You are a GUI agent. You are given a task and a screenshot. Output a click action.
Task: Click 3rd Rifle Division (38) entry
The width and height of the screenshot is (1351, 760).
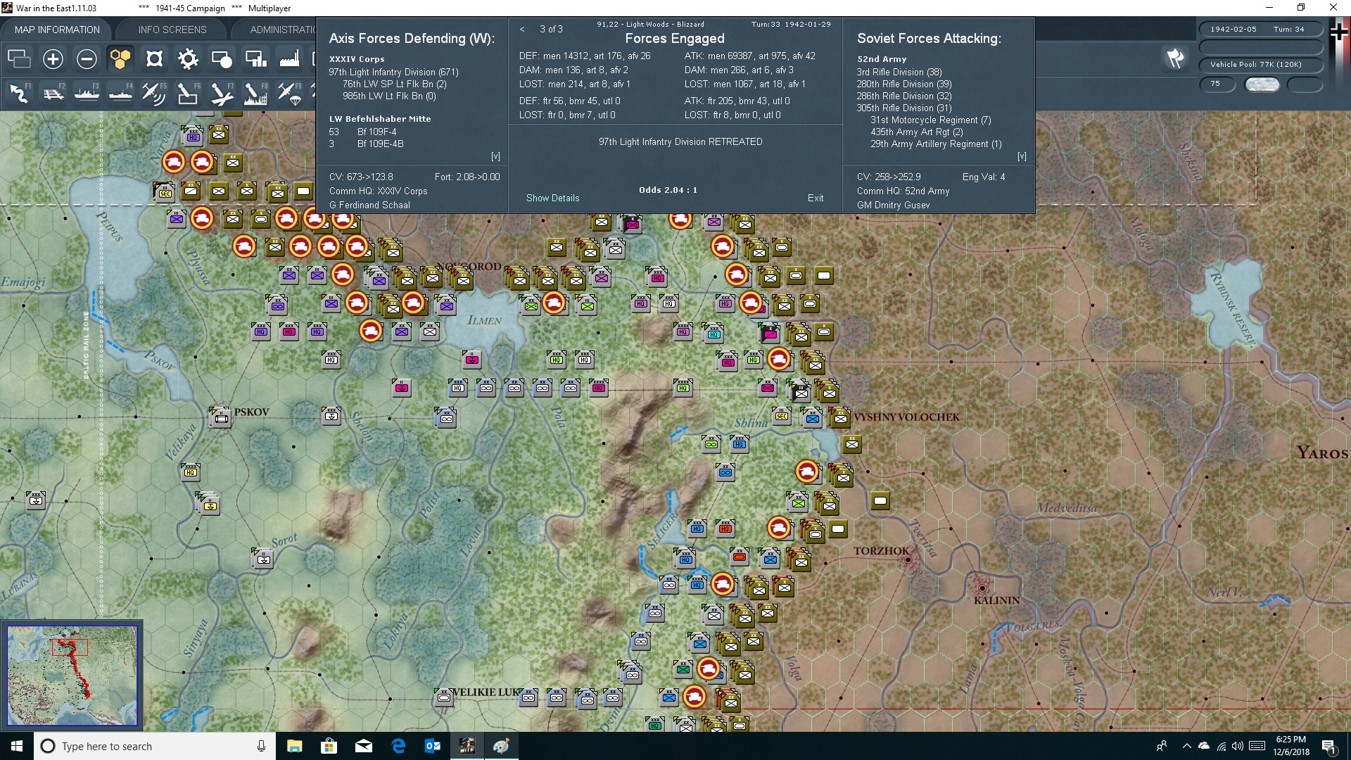899,72
